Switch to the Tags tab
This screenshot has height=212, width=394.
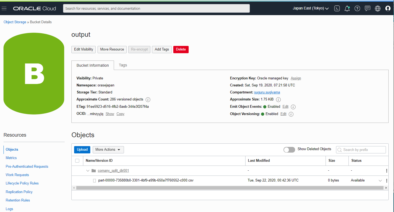123,65
